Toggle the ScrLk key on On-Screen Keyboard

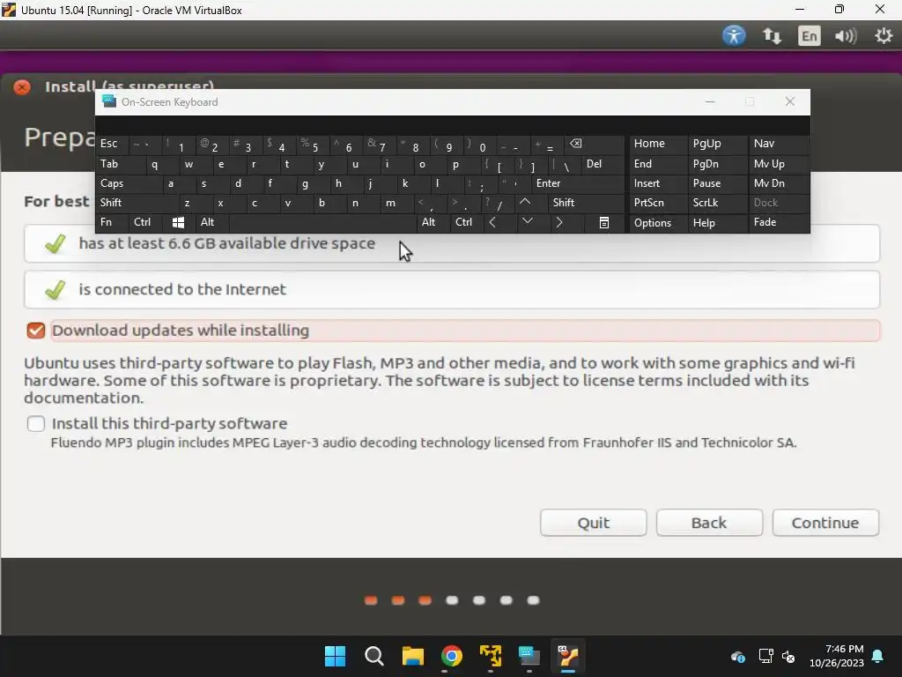coord(718,203)
